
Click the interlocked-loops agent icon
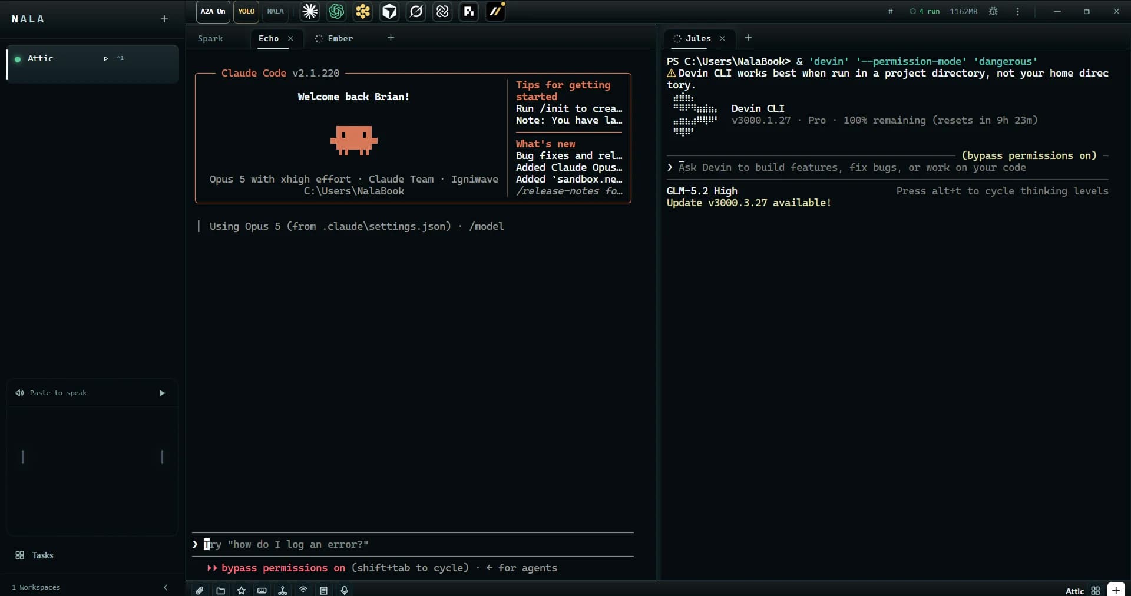tap(442, 11)
